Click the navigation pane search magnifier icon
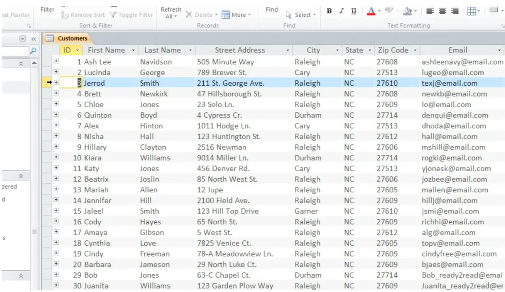Viewport: 505px width, 292px height. (33, 51)
